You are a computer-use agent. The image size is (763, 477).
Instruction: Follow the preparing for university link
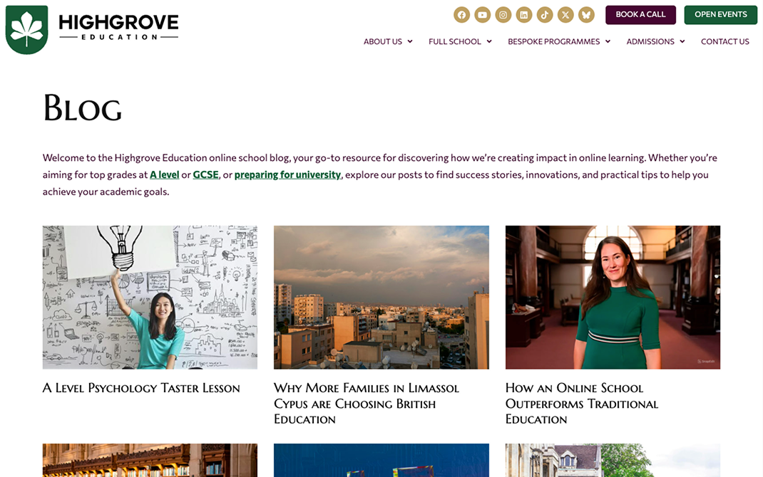point(287,175)
